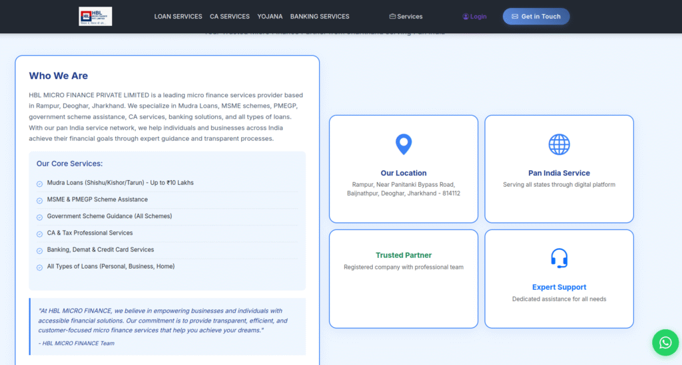This screenshot has width=682, height=365.
Task: Click 'All Types of Loans' list item
Action: 111,267
